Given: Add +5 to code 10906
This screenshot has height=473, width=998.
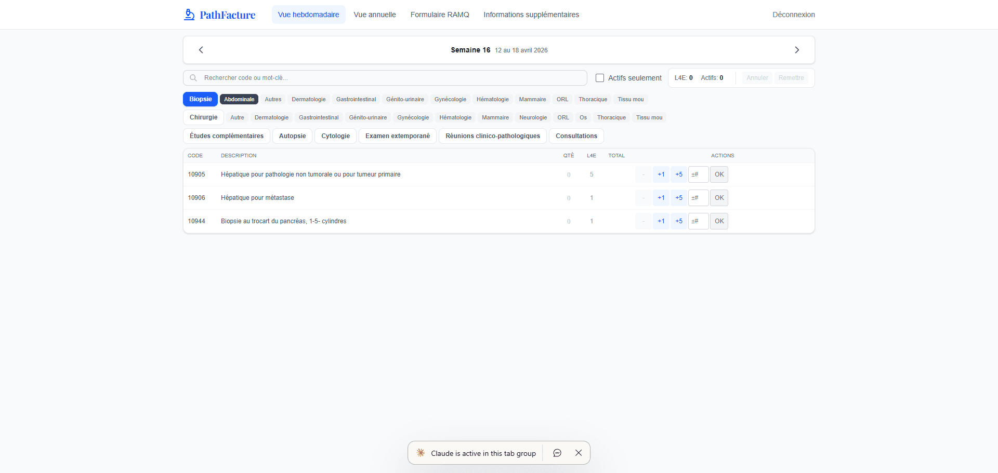Looking at the screenshot, I should click(678, 198).
